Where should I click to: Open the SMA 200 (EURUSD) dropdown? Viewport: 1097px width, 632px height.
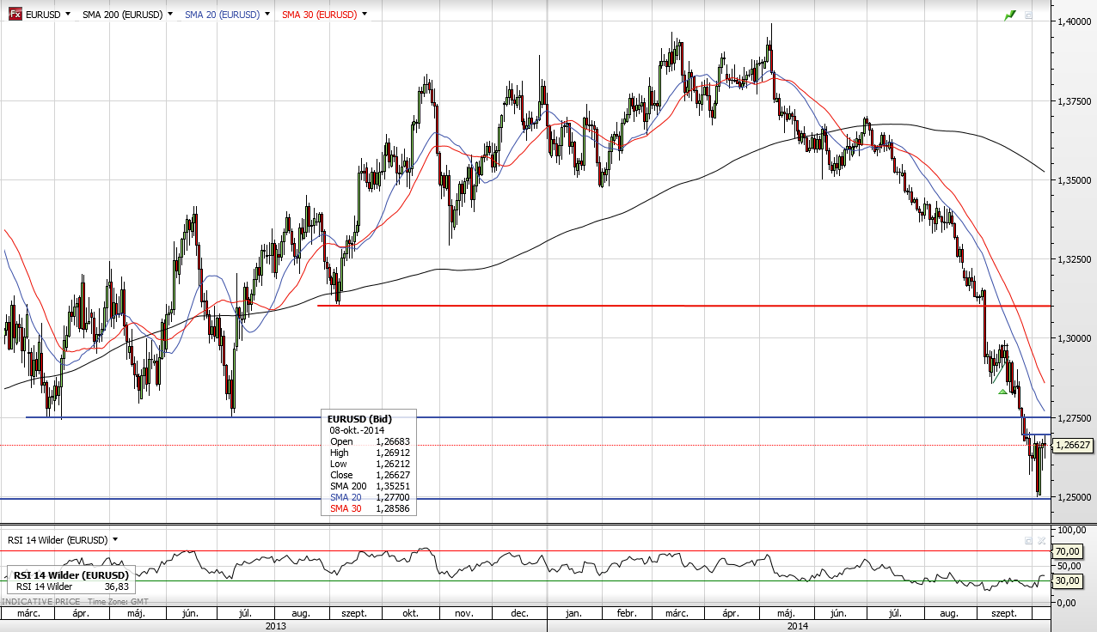(x=169, y=15)
